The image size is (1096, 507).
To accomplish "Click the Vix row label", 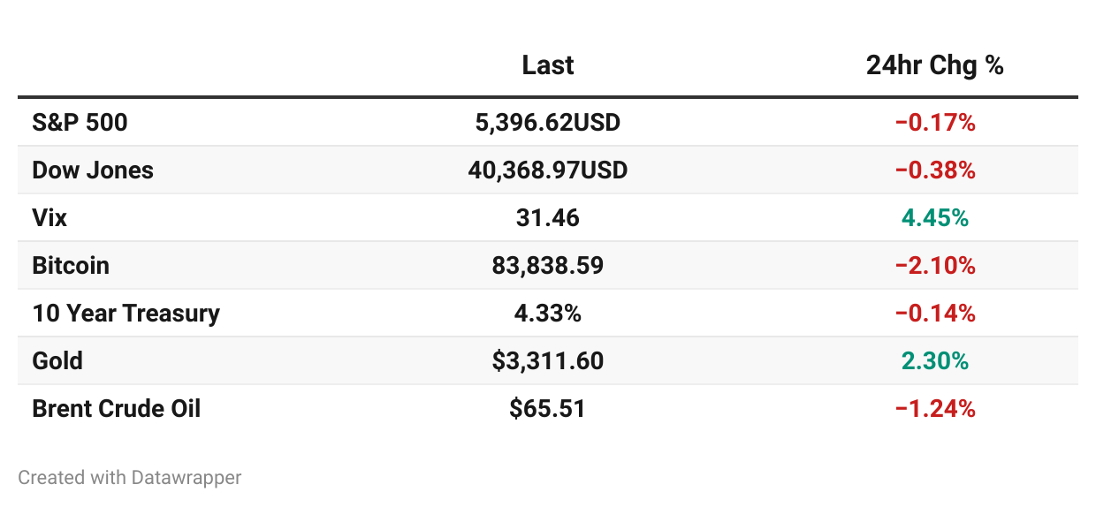I will [49, 218].
